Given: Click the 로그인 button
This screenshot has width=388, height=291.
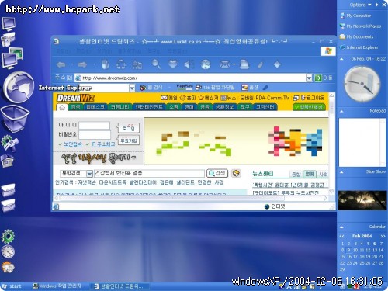Looking at the screenshot, I should [x=129, y=128].
